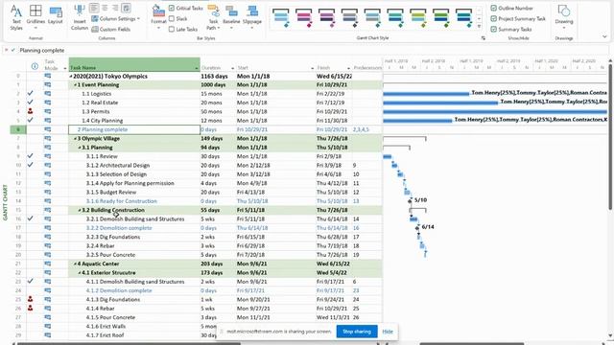Expand the Gantt Chart Style gallery
614x345 pixels.
pyautogui.click(x=479, y=27)
